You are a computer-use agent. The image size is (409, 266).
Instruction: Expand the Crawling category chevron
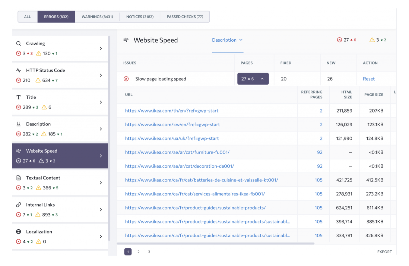coord(101,49)
